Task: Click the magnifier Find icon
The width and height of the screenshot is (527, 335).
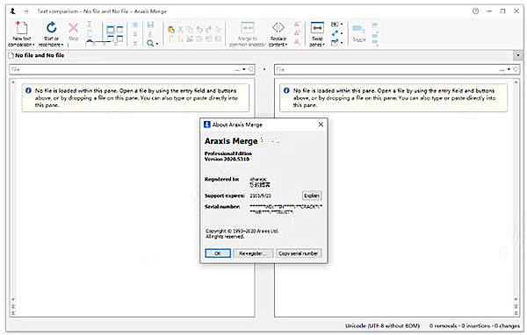Action: (150, 43)
